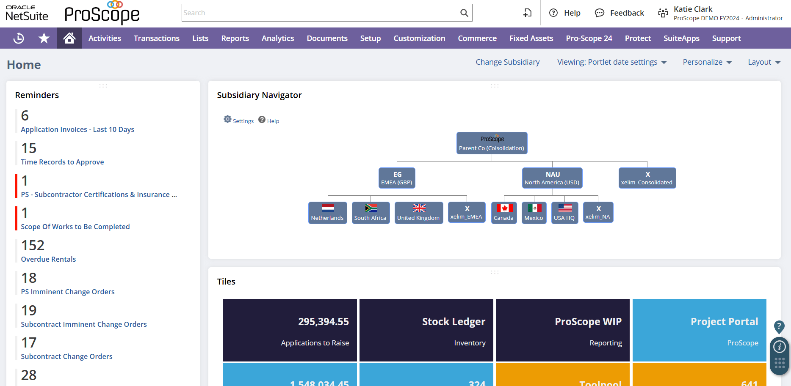
Task: Click the Help question mark in top bar
Action: click(x=553, y=13)
